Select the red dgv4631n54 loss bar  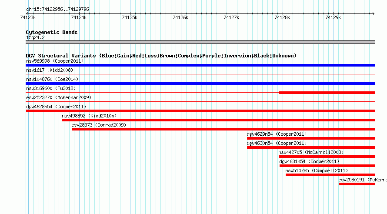[327, 166]
